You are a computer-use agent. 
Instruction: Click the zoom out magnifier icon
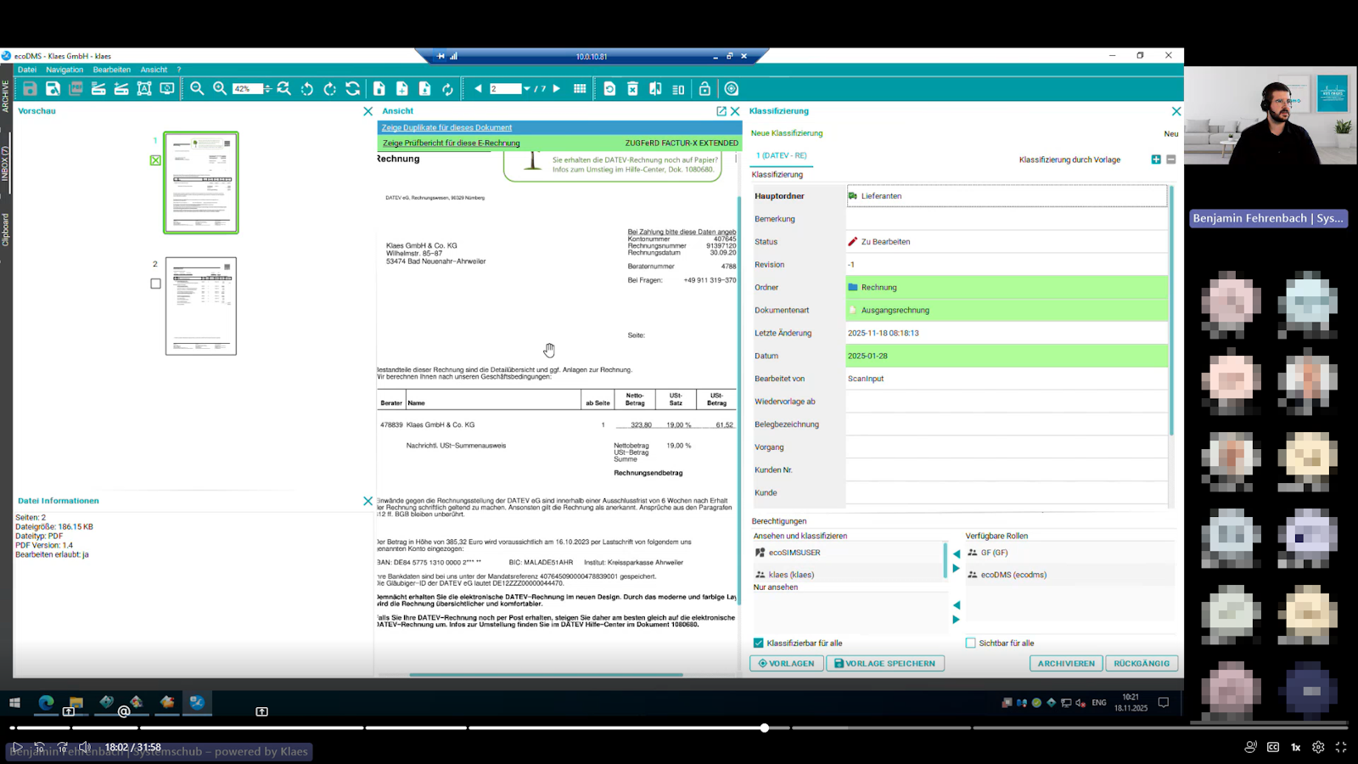197,88
